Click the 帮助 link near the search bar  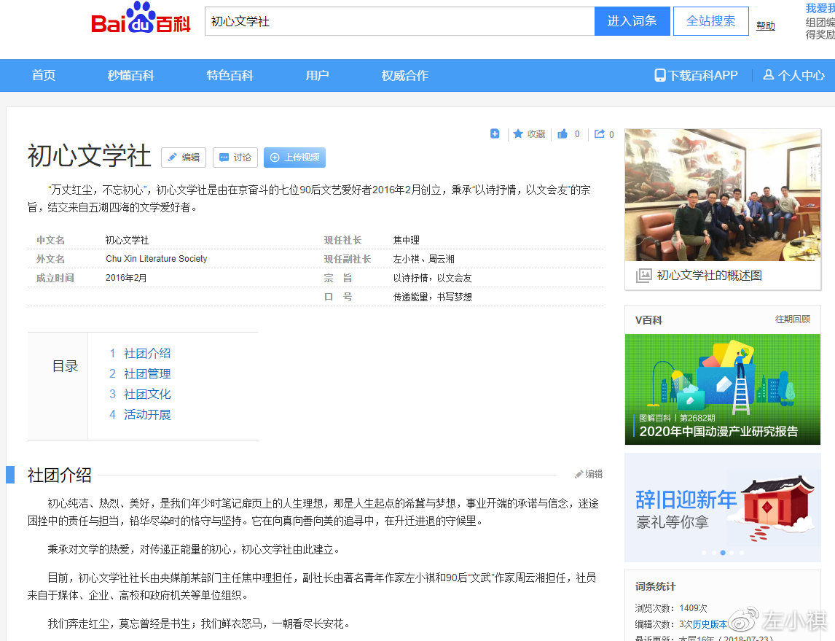[x=765, y=25]
